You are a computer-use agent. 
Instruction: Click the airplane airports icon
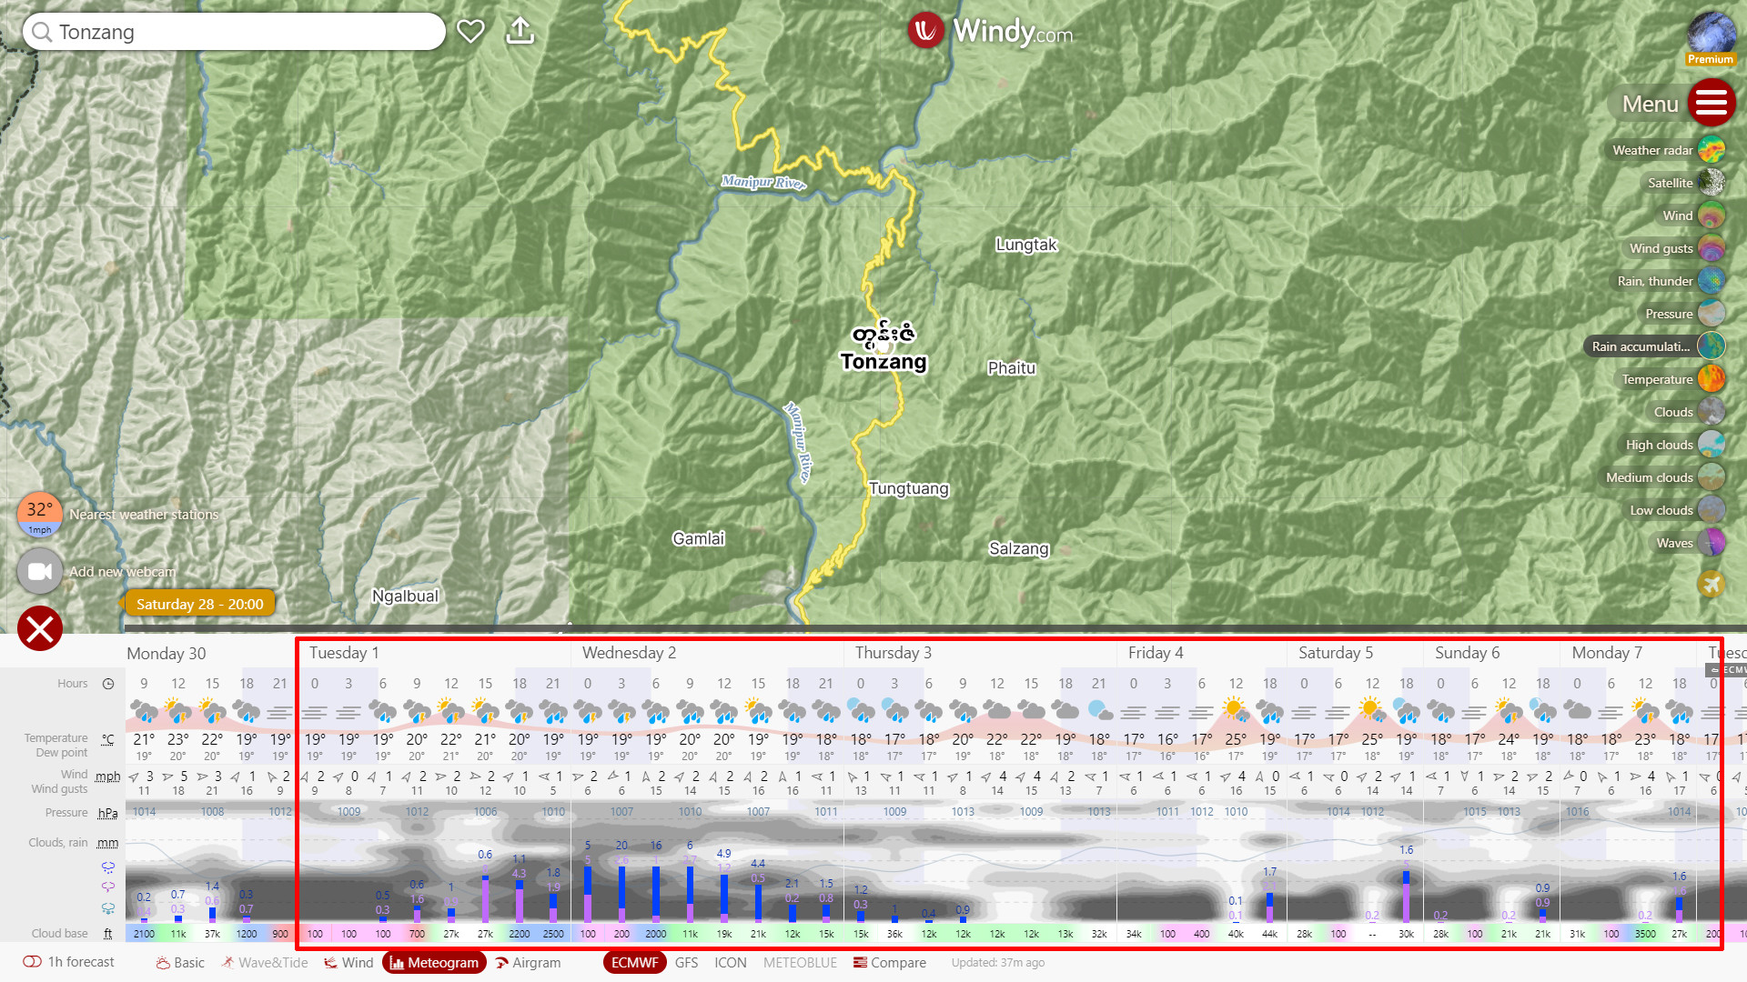pos(1712,584)
